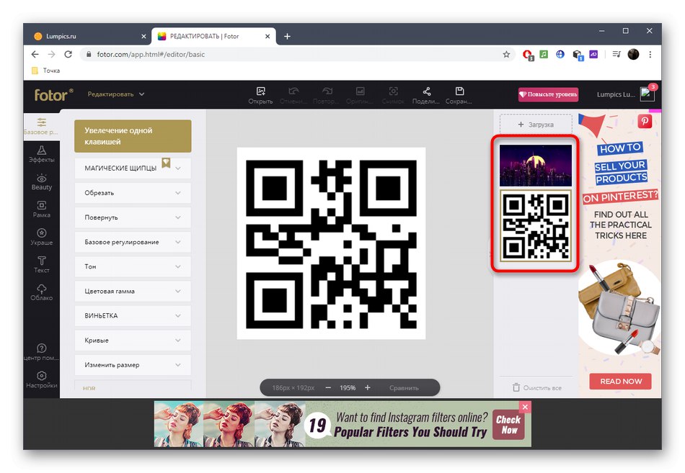Expand the Кривые section
The width and height of the screenshot is (685, 473).
coord(133,340)
